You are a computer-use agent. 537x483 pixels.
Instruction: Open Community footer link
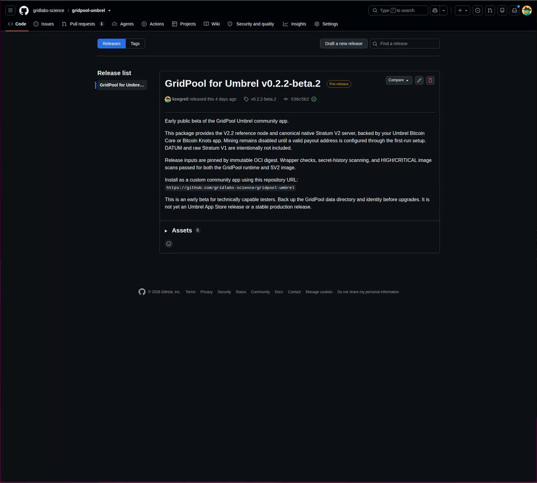260,292
